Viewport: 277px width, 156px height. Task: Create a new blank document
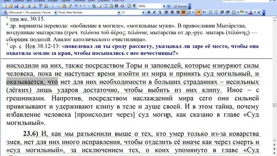click(5, 6)
